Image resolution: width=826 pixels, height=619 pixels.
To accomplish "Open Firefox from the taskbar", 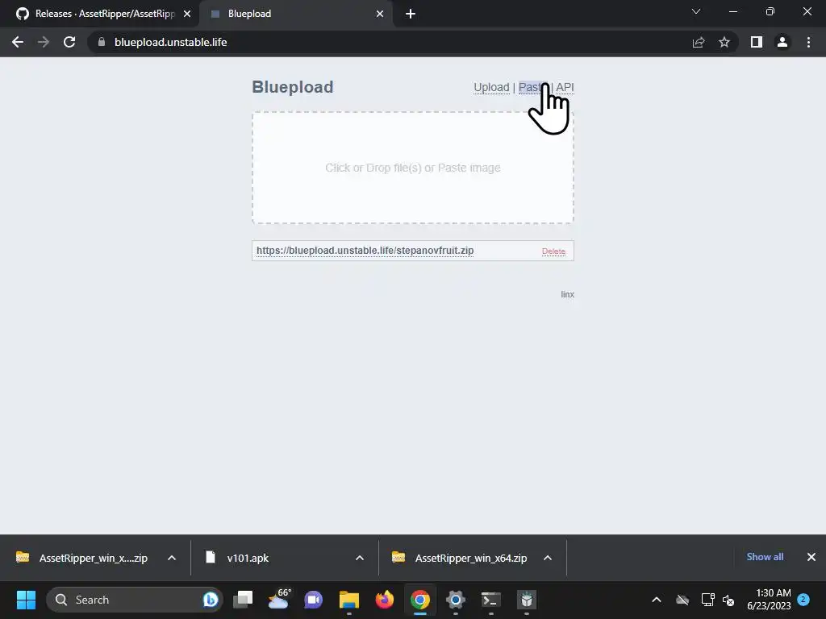I will 385,600.
